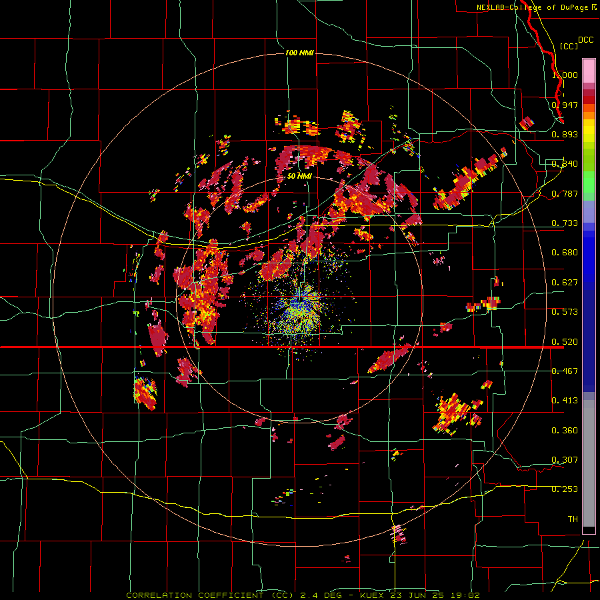Click the 23 JUN 25 date in caption
The image size is (600, 600).
tap(418, 595)
